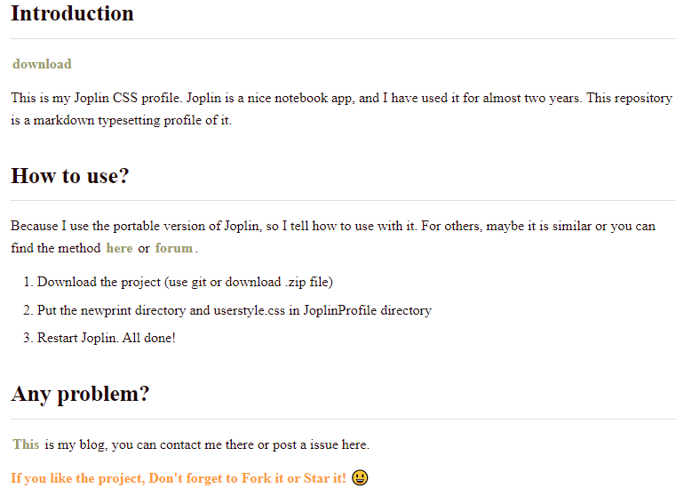Click the Introduction heading
This screenshot has width=676, height=488.
point(72,13)
